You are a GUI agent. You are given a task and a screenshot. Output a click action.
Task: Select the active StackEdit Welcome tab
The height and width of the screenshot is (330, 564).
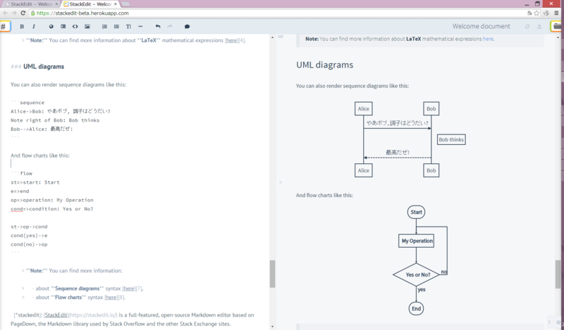click(90, 4)
